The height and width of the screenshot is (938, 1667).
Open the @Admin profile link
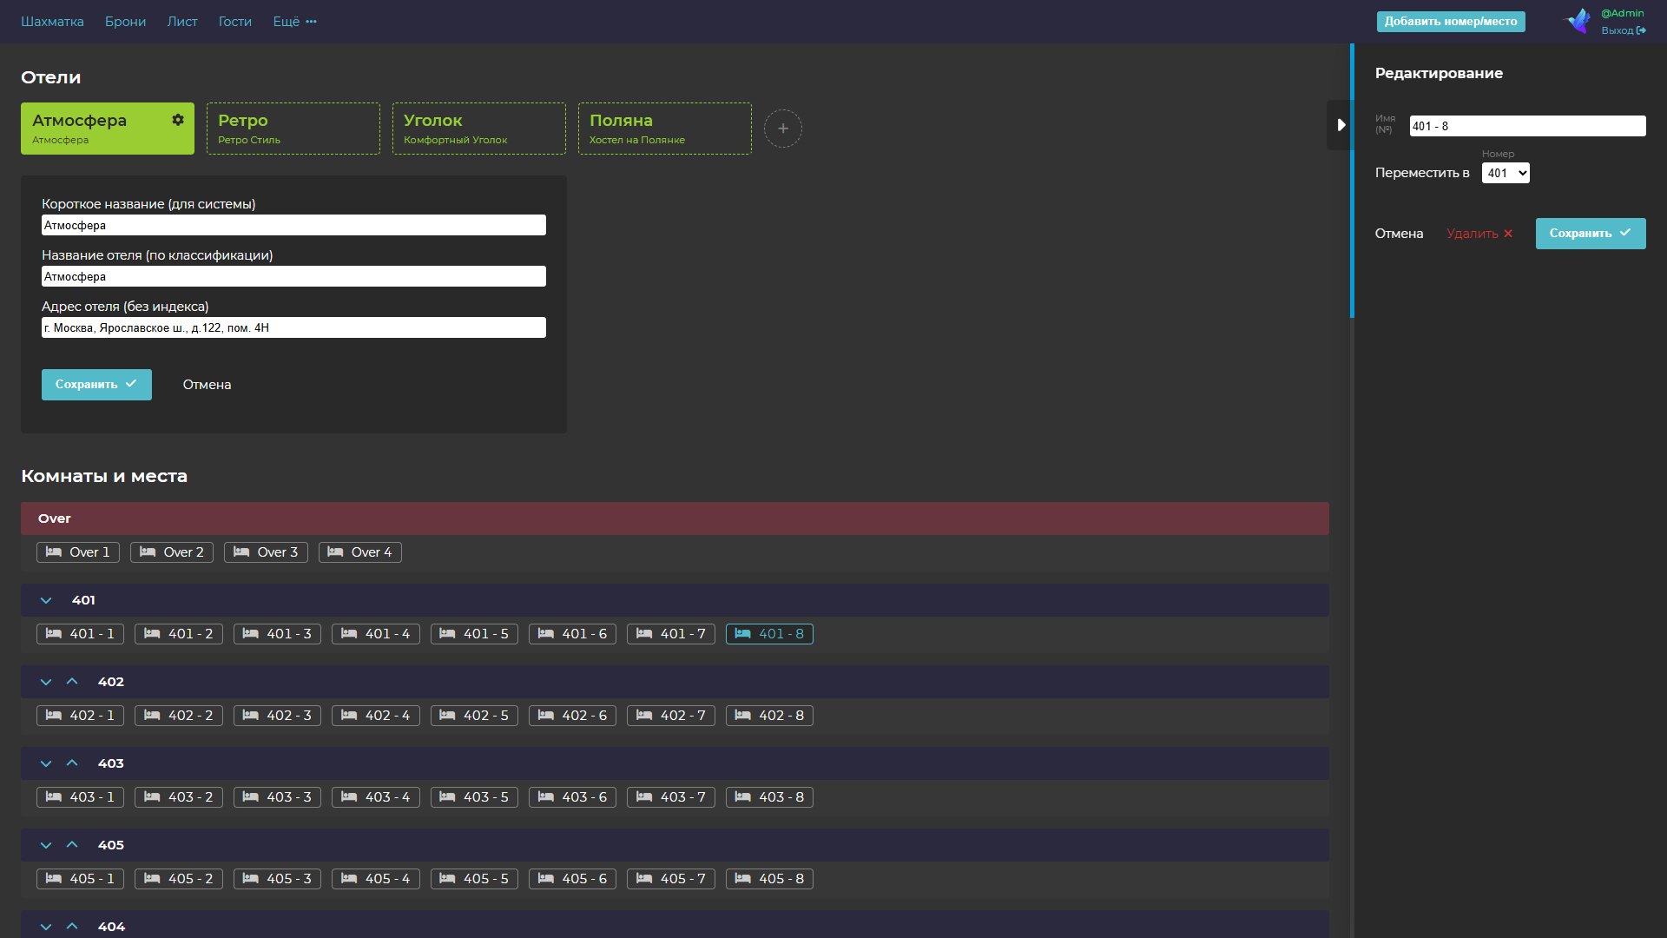click(1622, 13)
